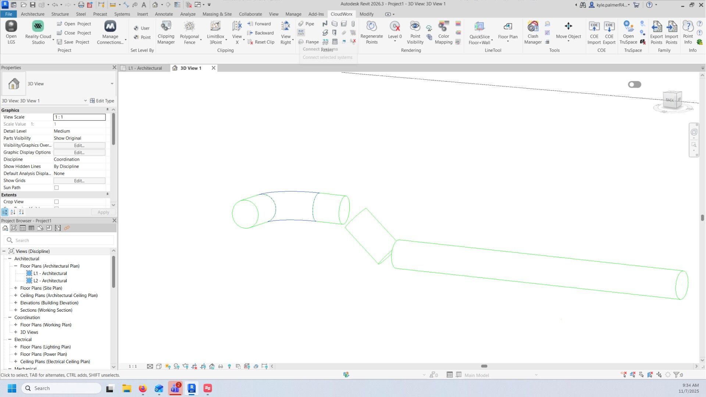Viewport: 706px width, 397px height.
Task: Click the Export Points icon
Action: pos(656,32)
